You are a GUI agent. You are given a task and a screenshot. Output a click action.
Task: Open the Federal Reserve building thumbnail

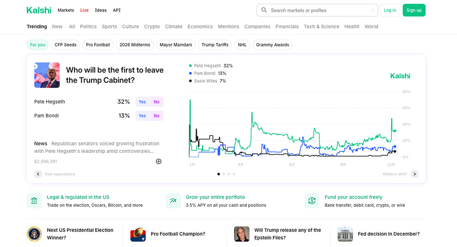coord(345,234)
